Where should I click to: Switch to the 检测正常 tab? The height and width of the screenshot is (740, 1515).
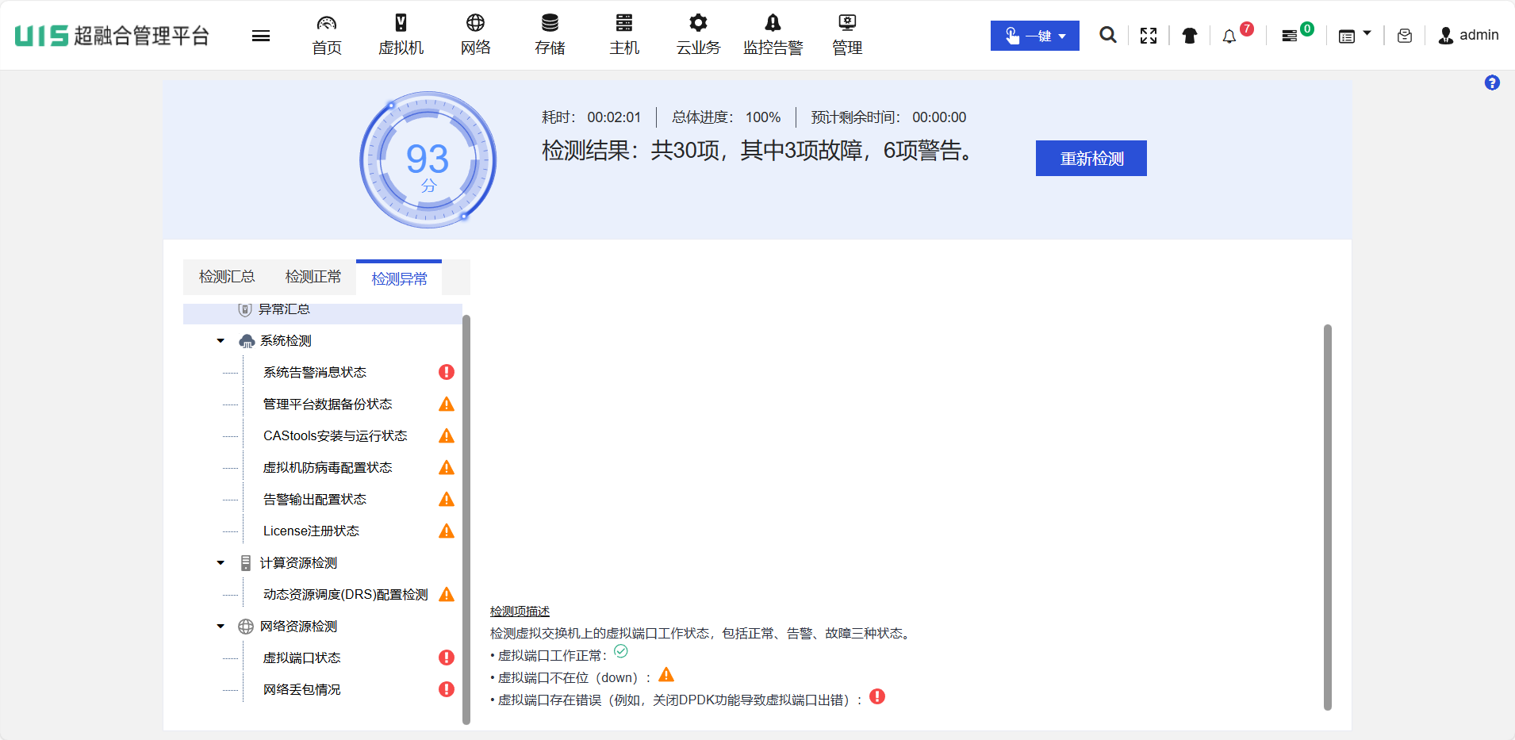point(313,277)
